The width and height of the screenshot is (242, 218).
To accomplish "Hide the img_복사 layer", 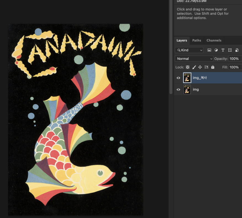I will 179,78.
